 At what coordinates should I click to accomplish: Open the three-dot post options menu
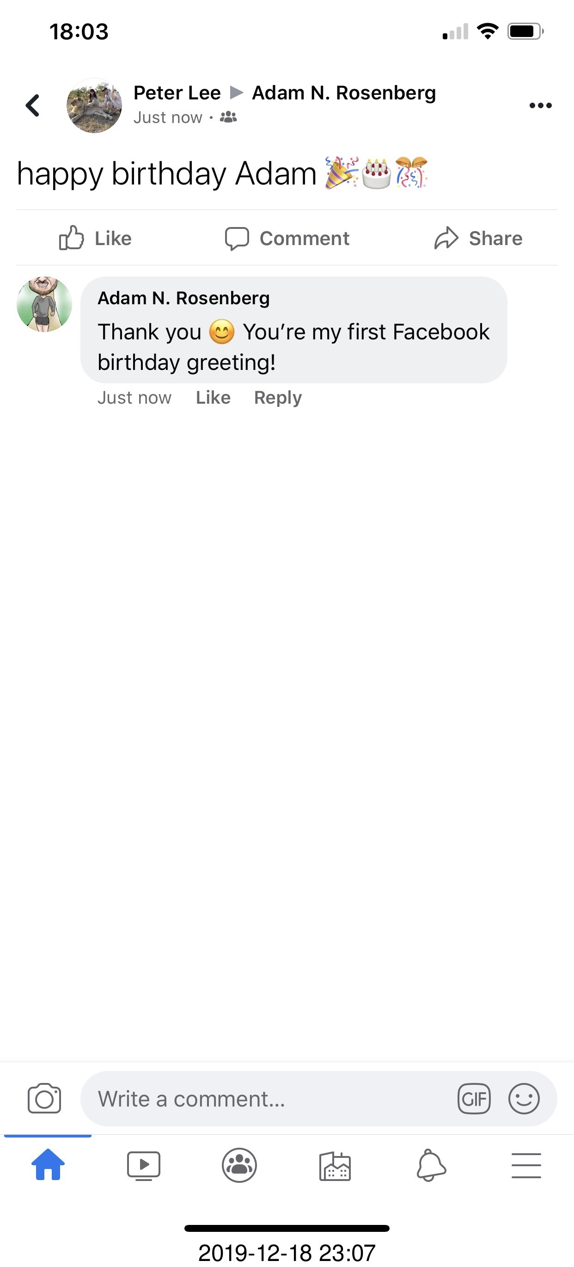click(x=540, y=105)
